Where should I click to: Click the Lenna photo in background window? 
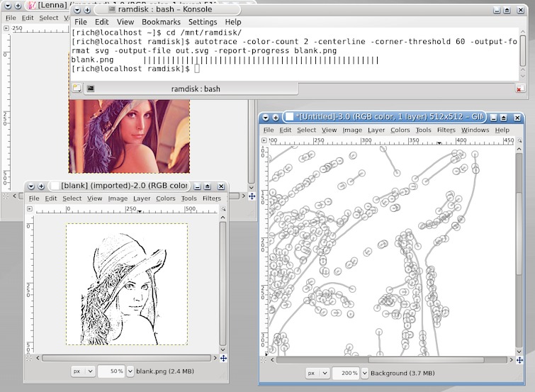pyautogui.click(x=129, y=136)
